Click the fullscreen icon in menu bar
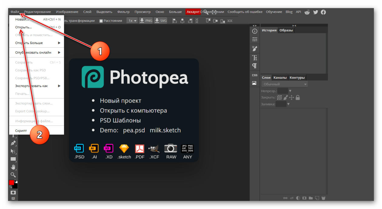This screenshot has height=209, width=382. 214,12
